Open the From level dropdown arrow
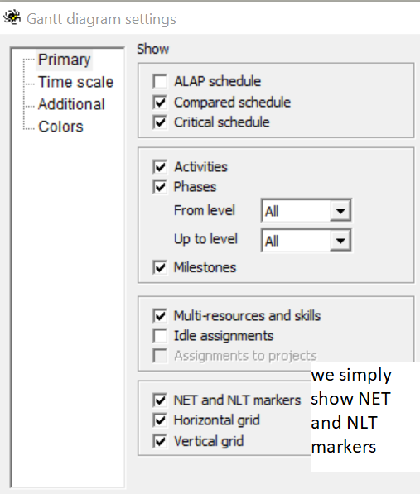420x494 pixels. 340,210
